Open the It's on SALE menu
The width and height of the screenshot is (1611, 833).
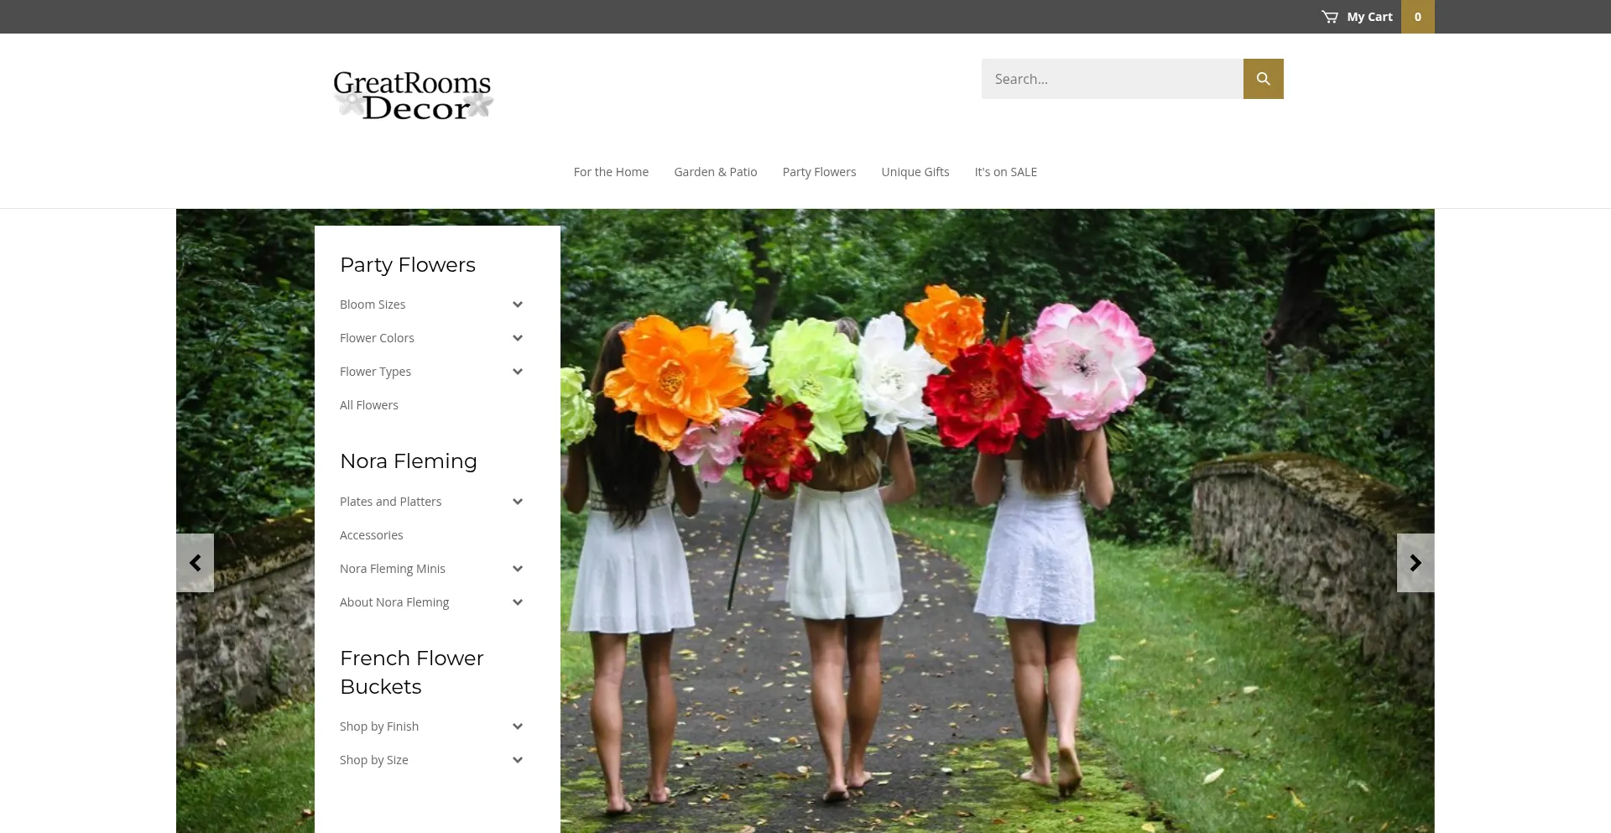point(1005,172)
